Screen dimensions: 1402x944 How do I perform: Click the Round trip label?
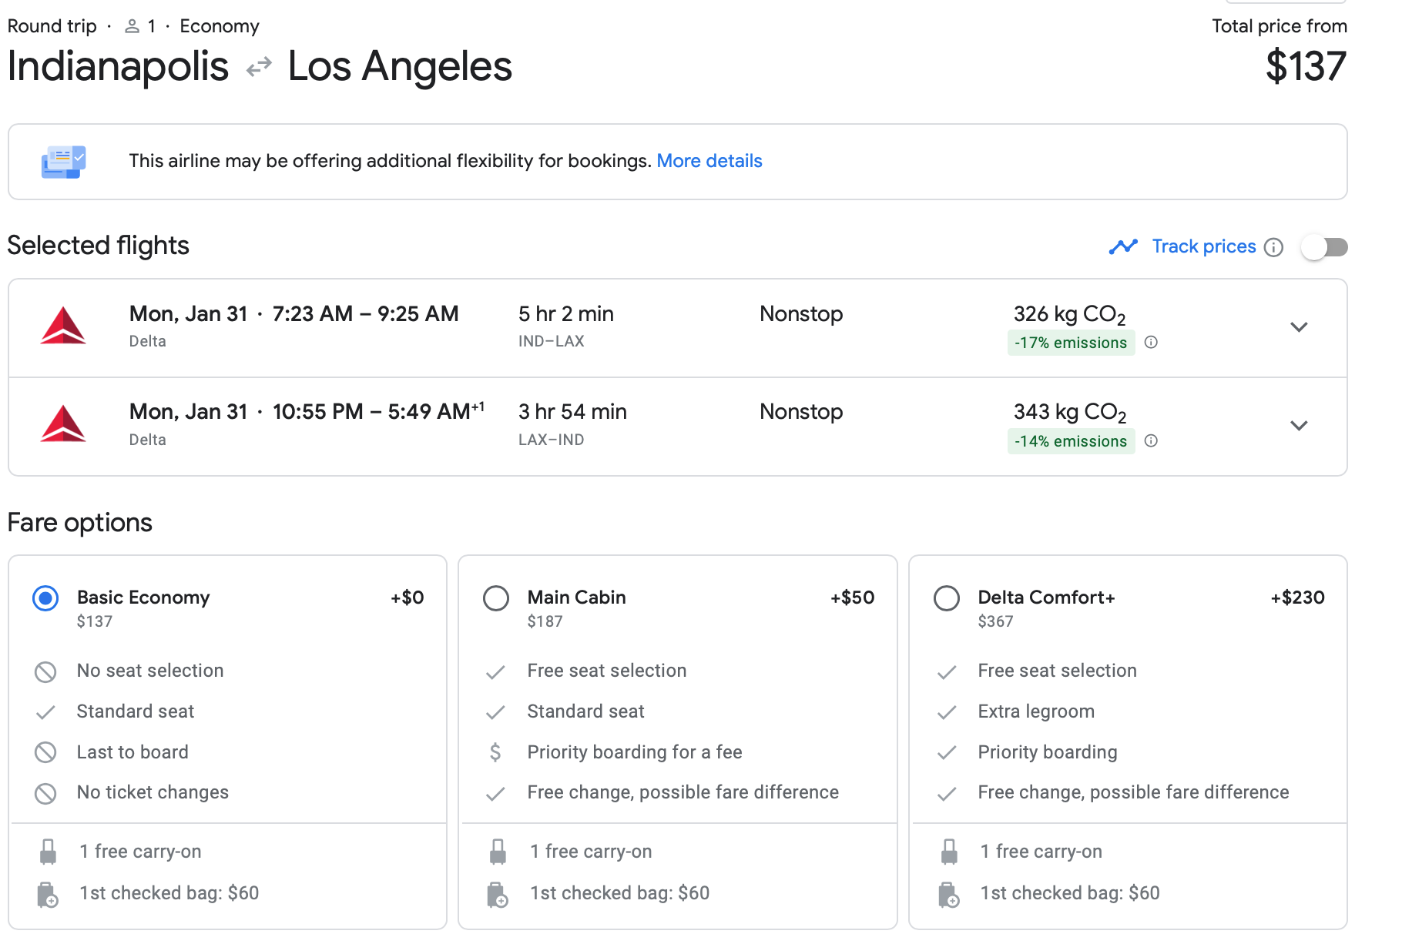tap(52, 26)
